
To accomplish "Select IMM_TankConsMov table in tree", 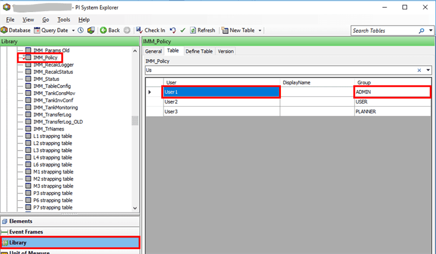I will [x=54, y=93].
